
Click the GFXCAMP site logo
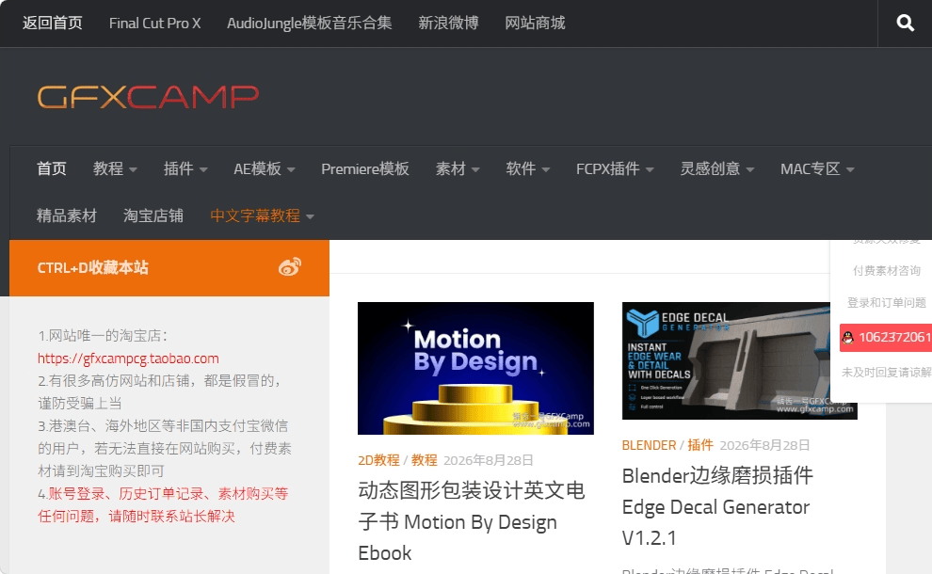pos(148,97)
